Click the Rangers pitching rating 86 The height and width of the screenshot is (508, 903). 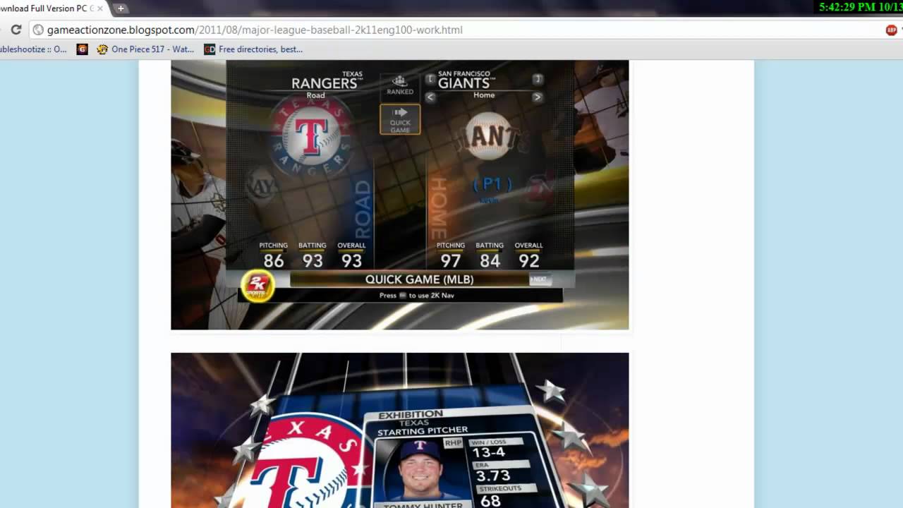[x=274, y=260]
